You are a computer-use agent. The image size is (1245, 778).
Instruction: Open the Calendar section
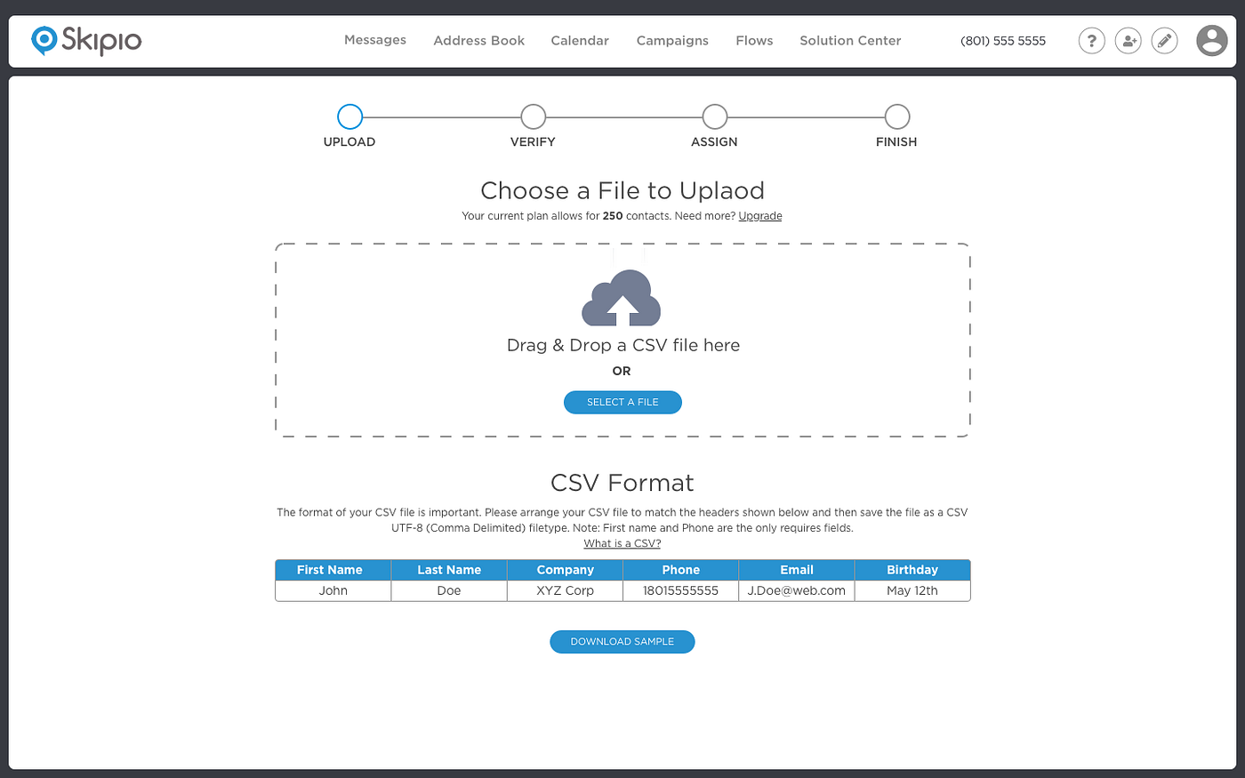point(579,40)
